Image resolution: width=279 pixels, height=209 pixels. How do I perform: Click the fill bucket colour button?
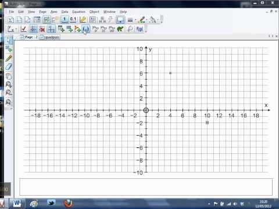point(153,20)
